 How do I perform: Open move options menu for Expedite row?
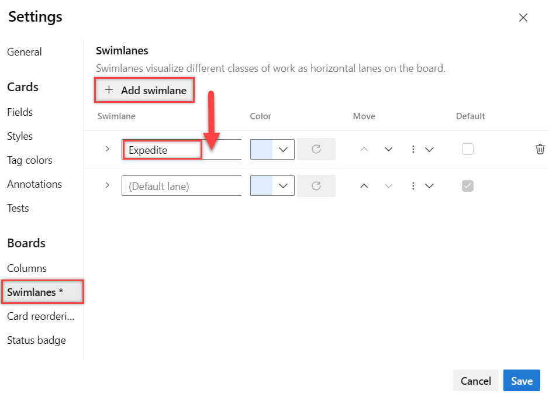click(x=422, y=150)
